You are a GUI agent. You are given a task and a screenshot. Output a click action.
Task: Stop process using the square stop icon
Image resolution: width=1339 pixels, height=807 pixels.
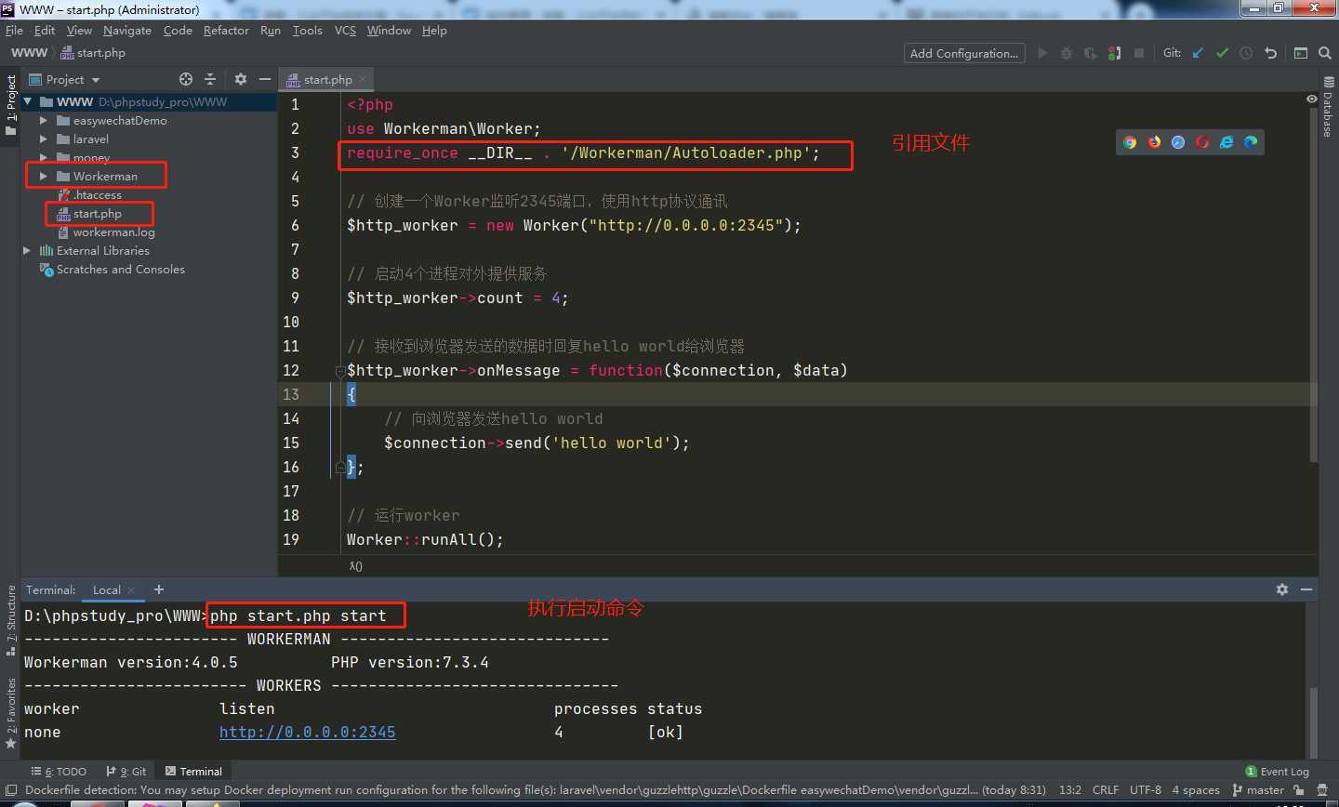[1139, 53]
